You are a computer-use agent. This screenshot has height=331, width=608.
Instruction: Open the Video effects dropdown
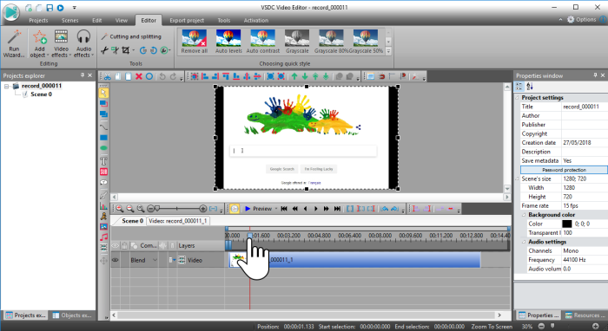click(61, 43)
